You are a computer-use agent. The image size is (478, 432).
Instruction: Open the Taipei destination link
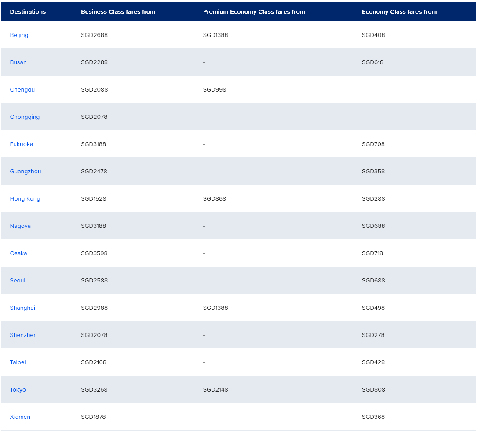tap(18, 362)
